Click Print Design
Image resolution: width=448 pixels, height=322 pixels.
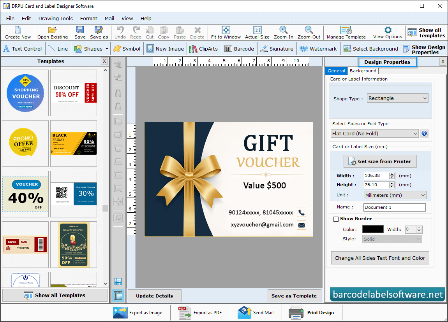311,313
